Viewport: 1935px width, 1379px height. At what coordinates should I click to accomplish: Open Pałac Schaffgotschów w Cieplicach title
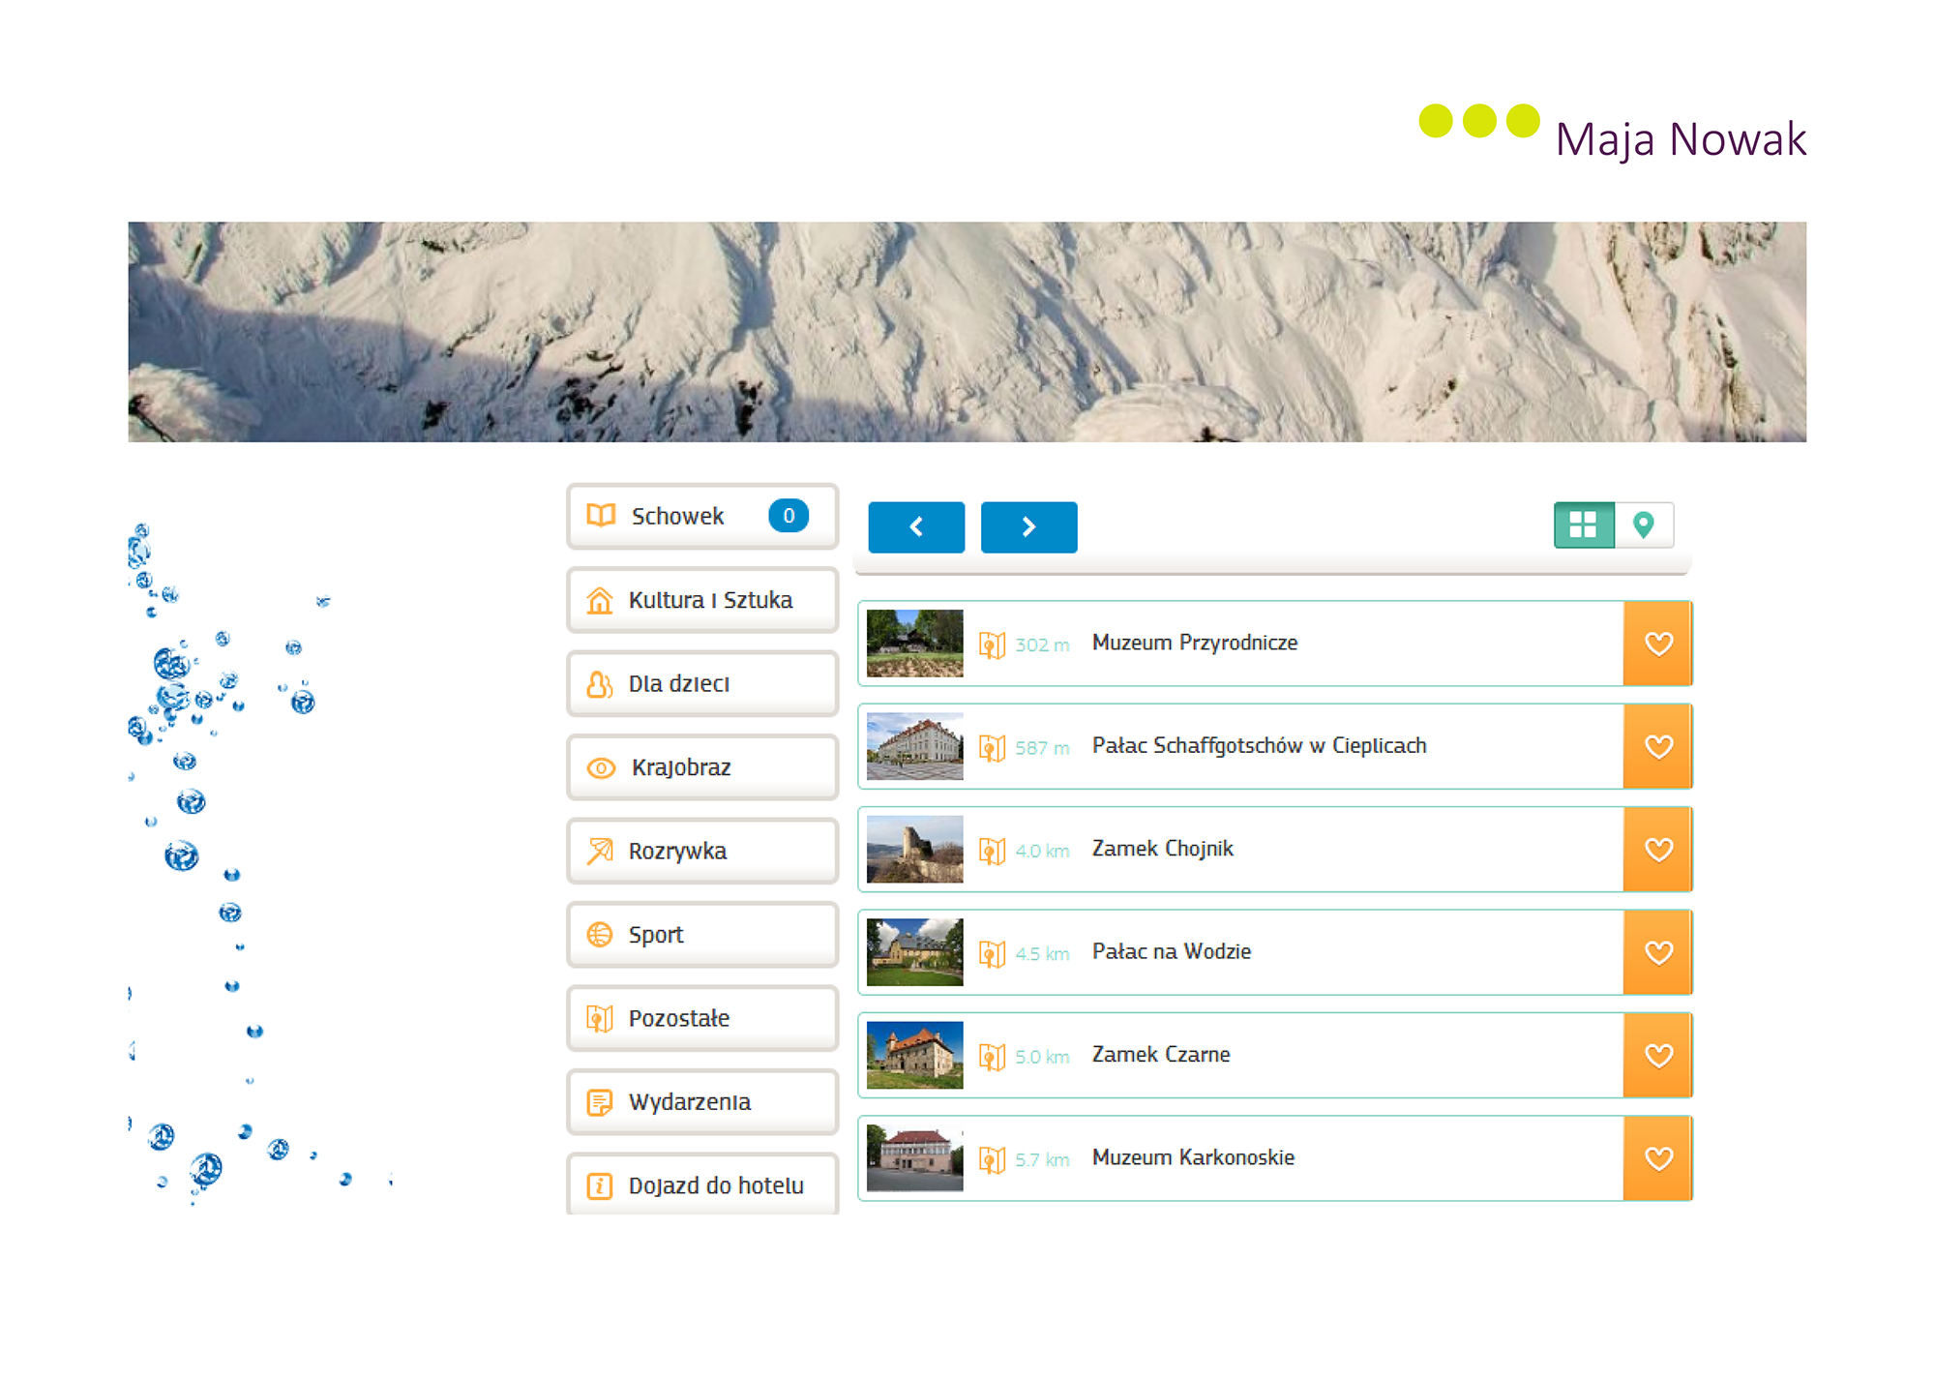click(1260, 745)
